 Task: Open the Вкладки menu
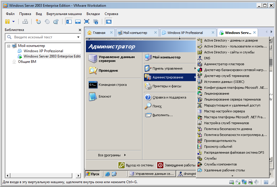pyautogui.click(x=93, y=14)
